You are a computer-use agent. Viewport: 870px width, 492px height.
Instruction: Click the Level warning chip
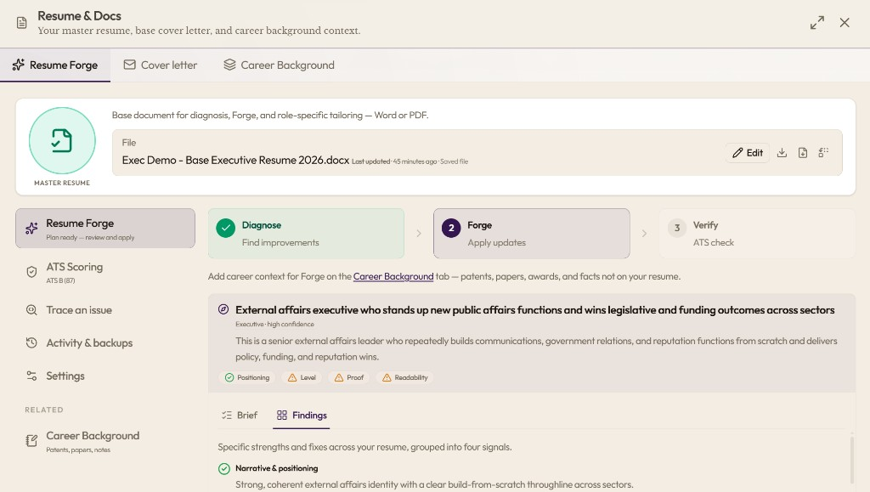point(302,378)
